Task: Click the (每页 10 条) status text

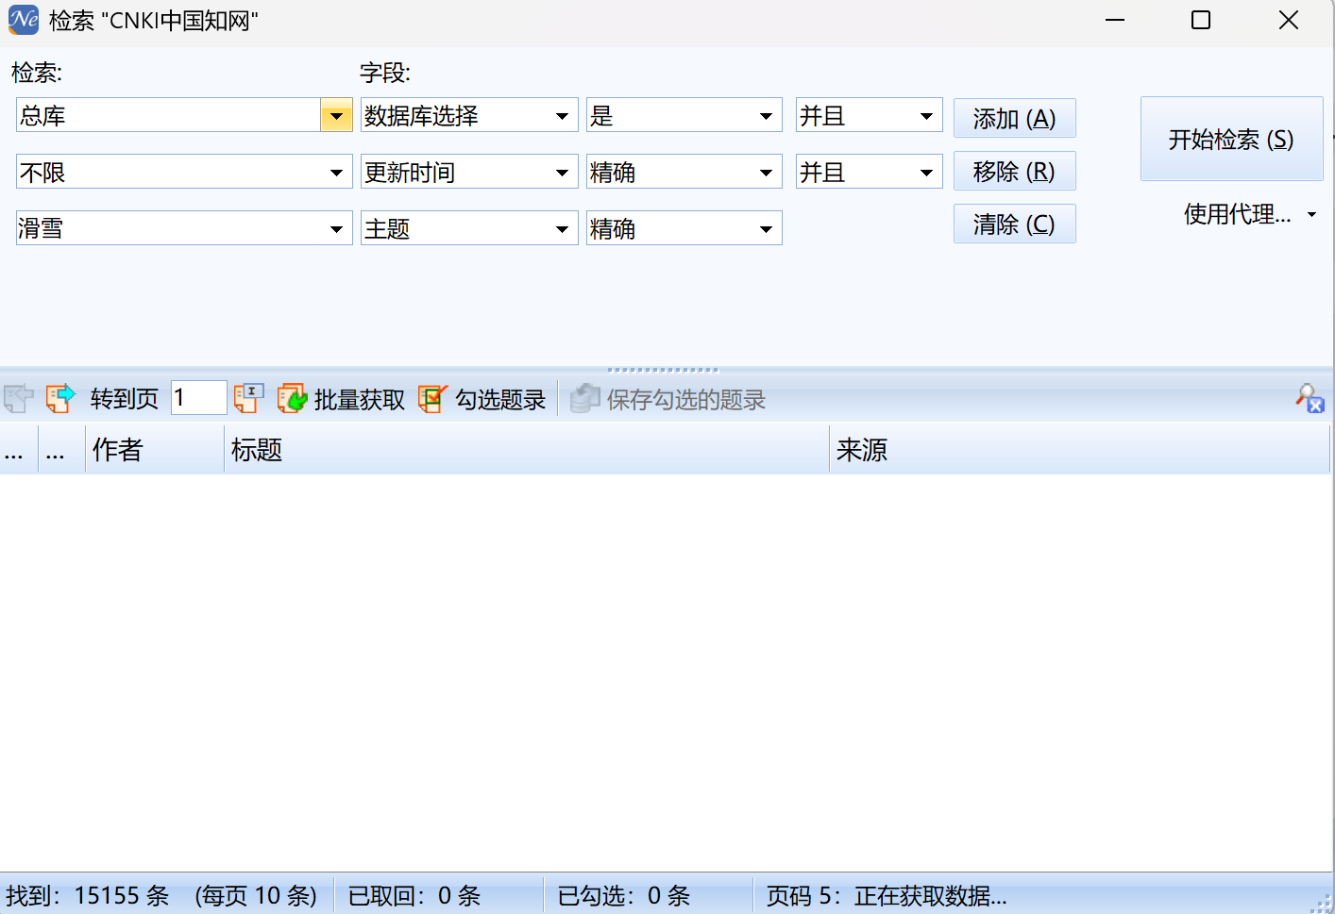Action: click(x=256, y=895)
